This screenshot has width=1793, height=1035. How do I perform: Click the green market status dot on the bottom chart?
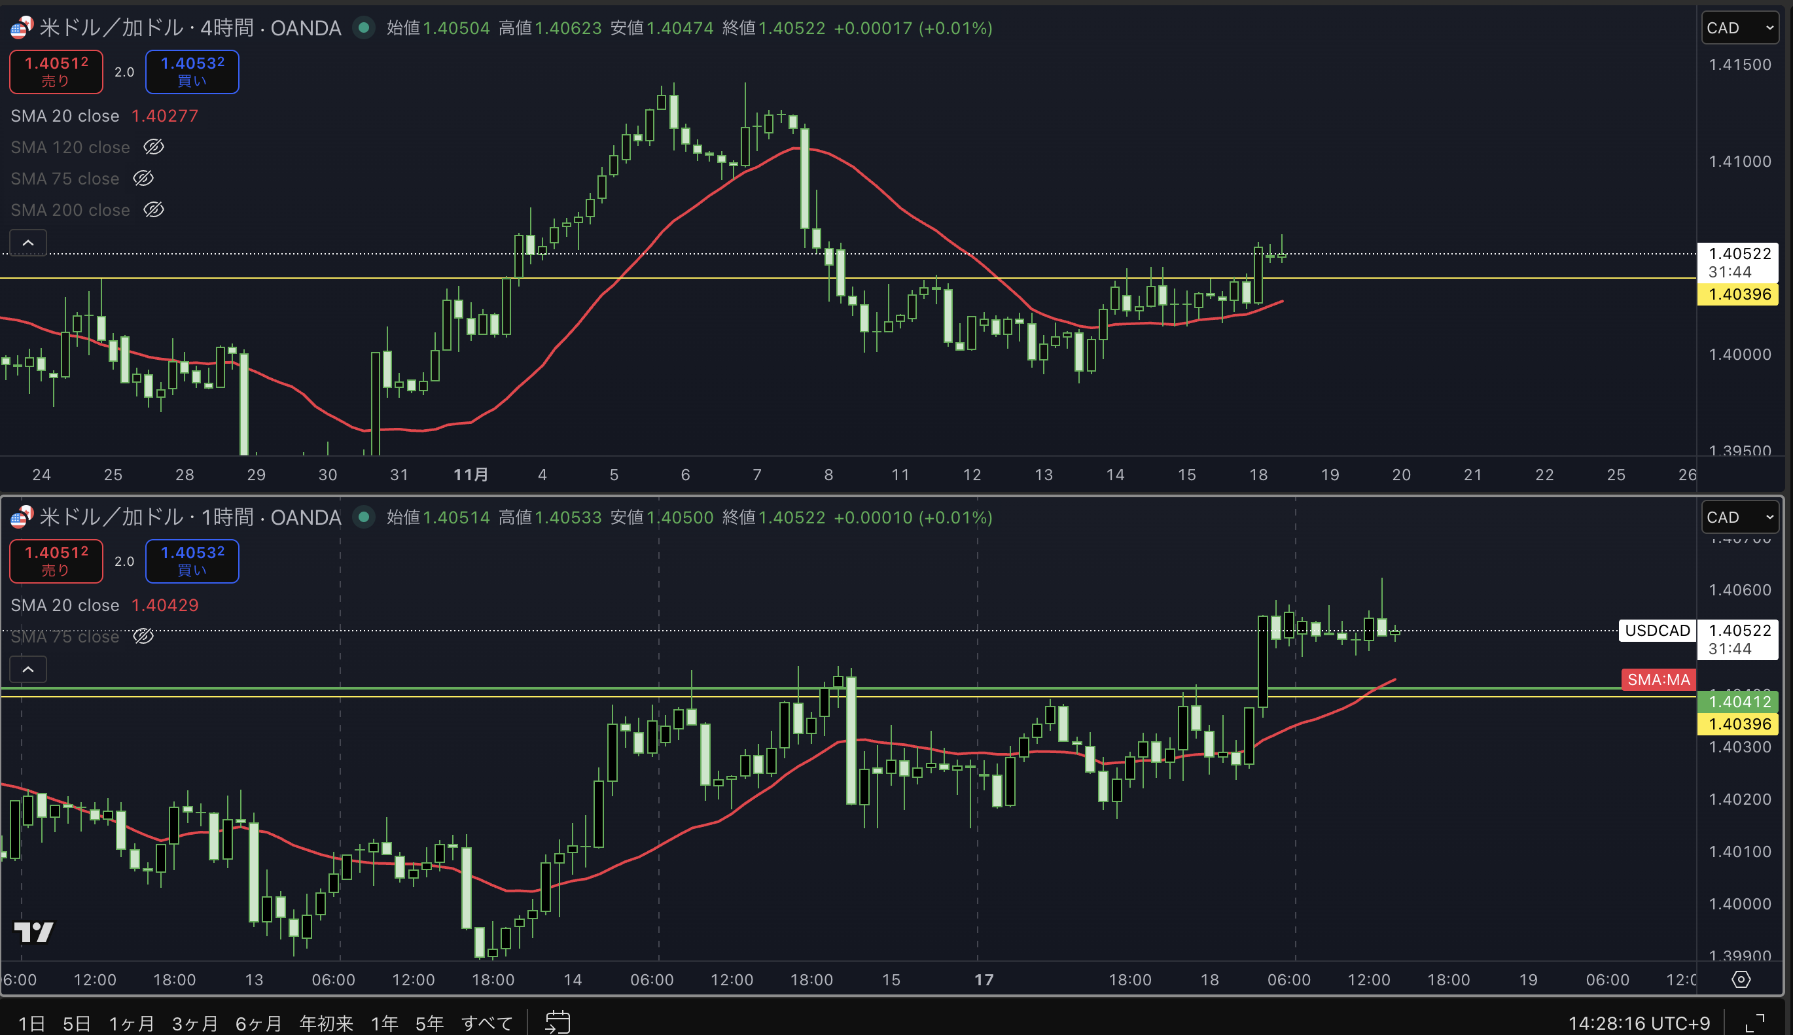point(364,517)
